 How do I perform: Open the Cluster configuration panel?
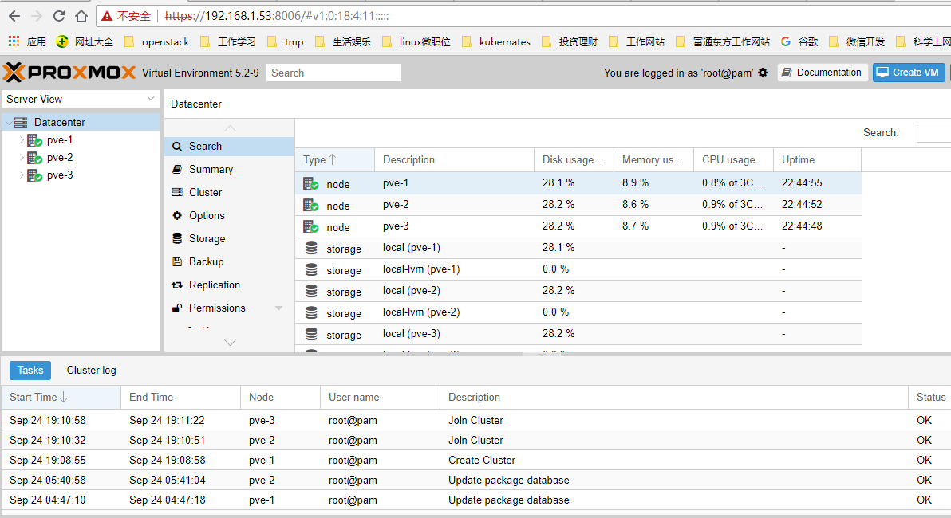(x=207, y=192)
